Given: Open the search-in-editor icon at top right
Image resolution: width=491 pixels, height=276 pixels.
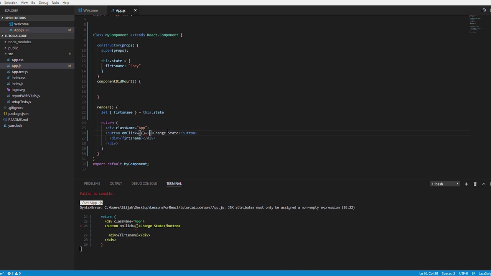Looking at the screenshot, I should coord(483,10).
